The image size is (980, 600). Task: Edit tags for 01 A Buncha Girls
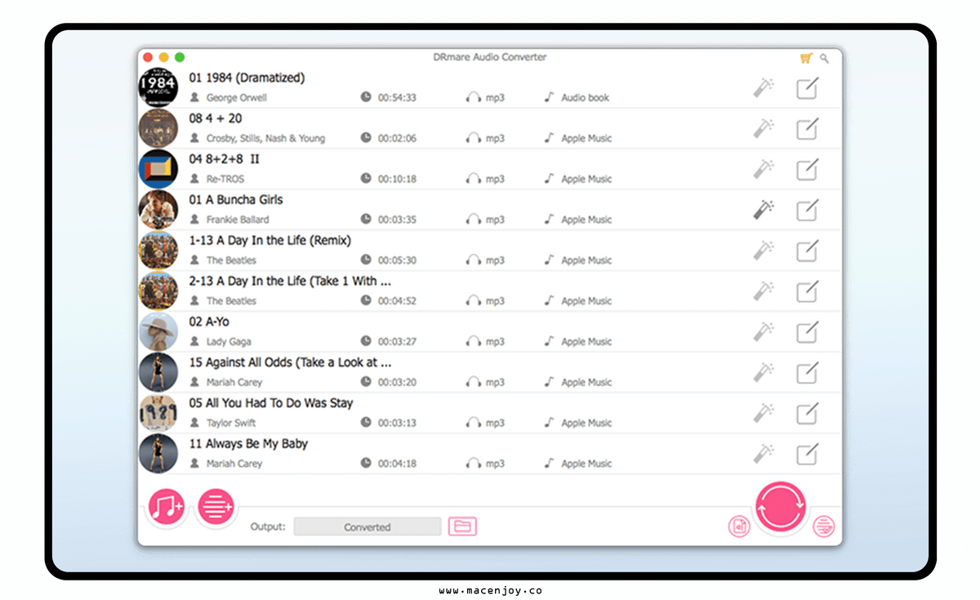807,210
